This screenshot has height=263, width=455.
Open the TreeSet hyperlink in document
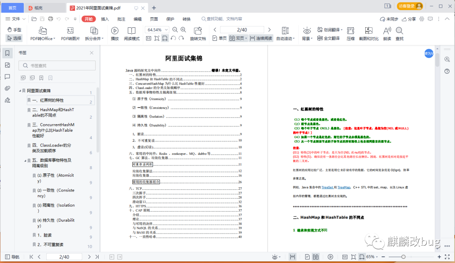click(327, 187)
